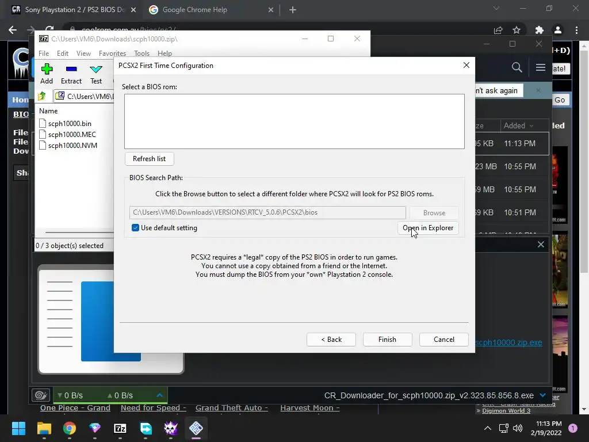Open Grand Theft Auto link
The image size is (589, 442).
tap(232, 408)
